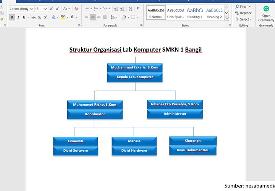Image resolution: width=275 pixels, height=191 pixels.
Task: Click Decrease Font Size icon
Action: pos(57,9)
